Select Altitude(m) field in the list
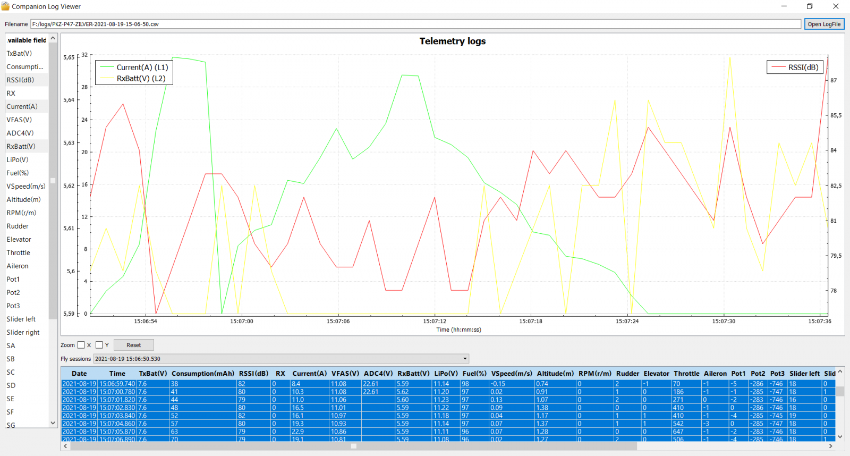Screen dimensions: 850x456 [x=27, y=199]
